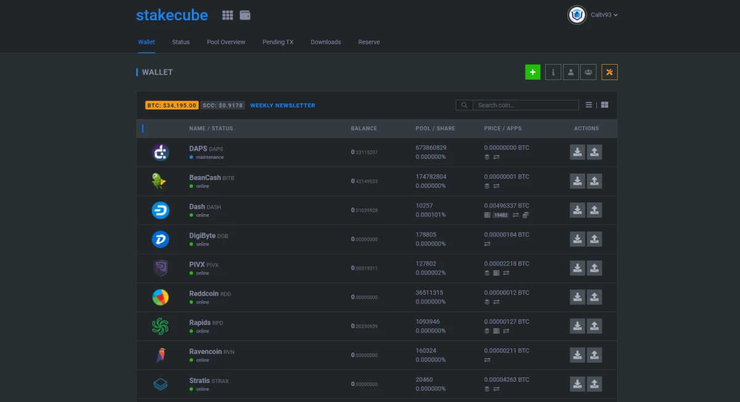Viewport: 740px width, 402px height.
Task: Click the Dash coin name
Action: tap(197, 207)
